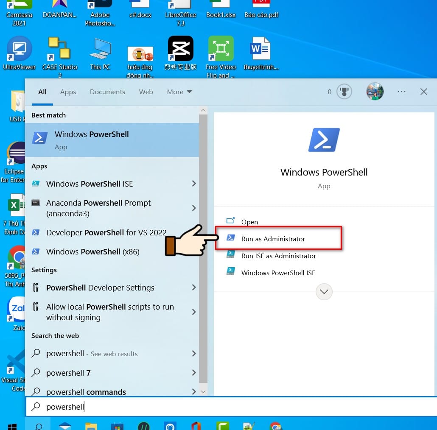This screenshot has width=437, height=430.
Task: Open the hiệu ứng động PowerPoint file icon
Action: tap(140, 62)
